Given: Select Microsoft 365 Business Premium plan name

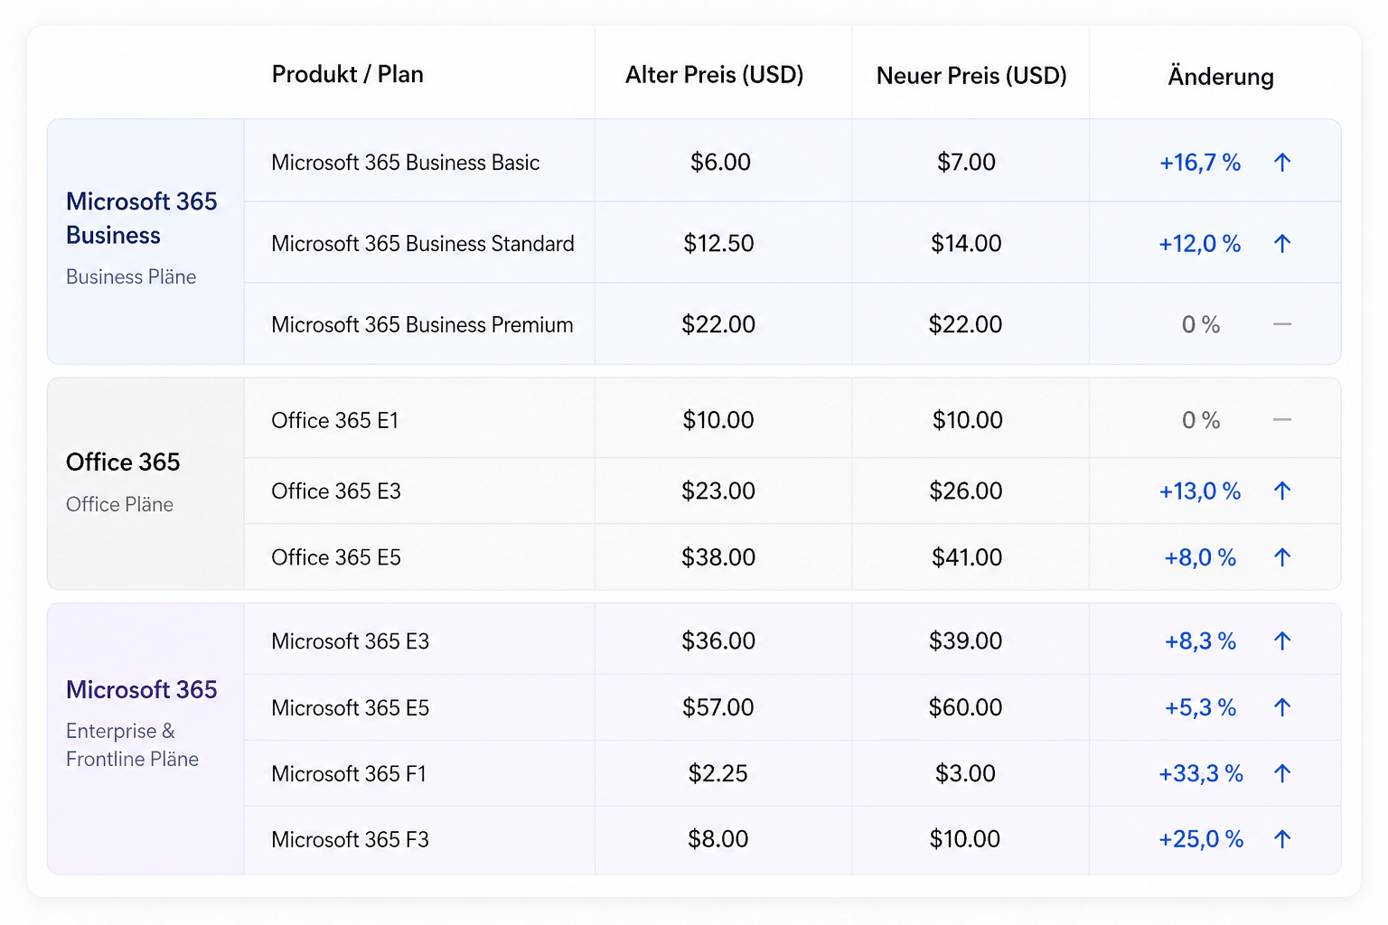Looking at the screenshot, I should tap(422, 324).
